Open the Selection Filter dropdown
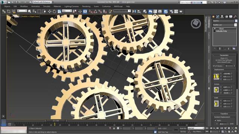The height and width of the screenshot is (134, 239). click(x=22, y=11)
